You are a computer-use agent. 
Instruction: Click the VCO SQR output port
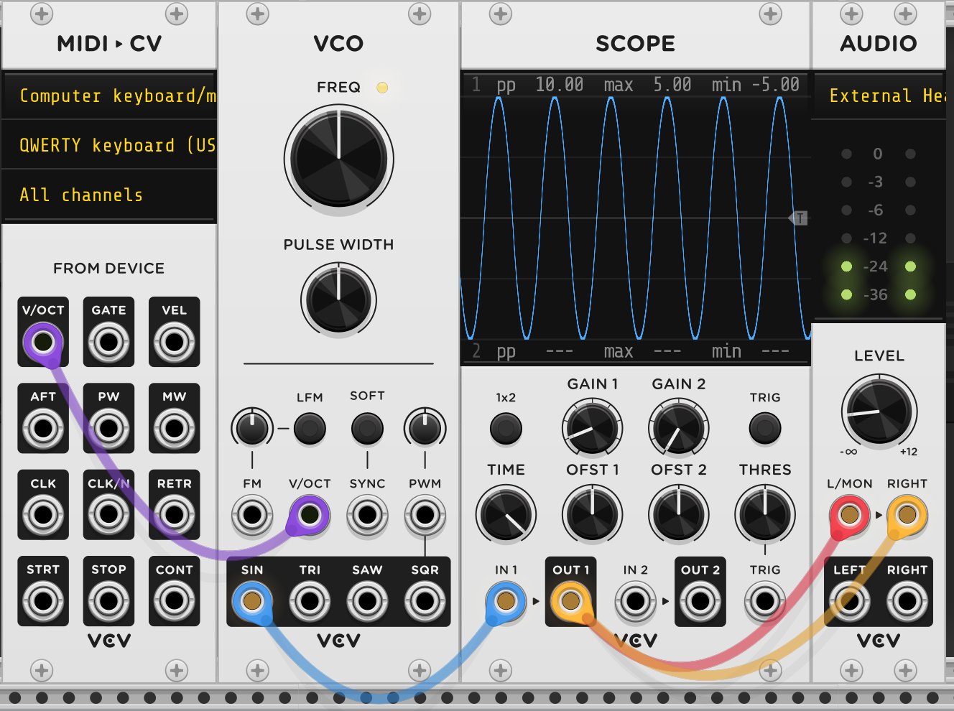(425, 600)
